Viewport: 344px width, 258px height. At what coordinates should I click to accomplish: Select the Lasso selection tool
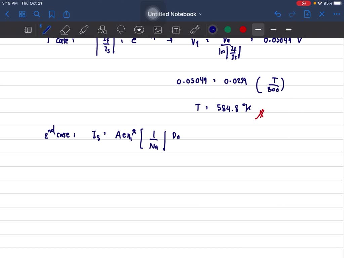click(x=121, y=30)
